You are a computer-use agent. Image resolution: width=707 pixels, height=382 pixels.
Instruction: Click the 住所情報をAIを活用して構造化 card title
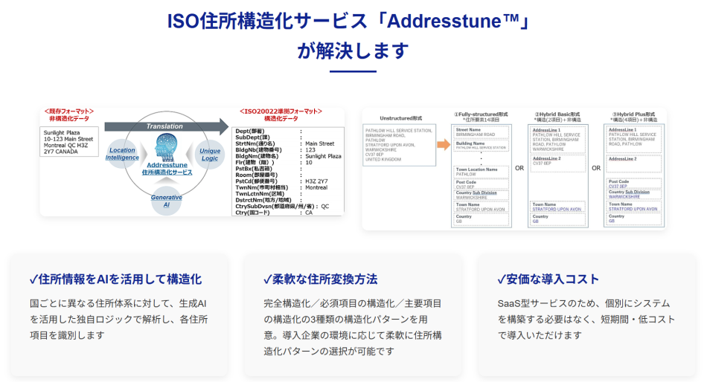tap(115, 279)
